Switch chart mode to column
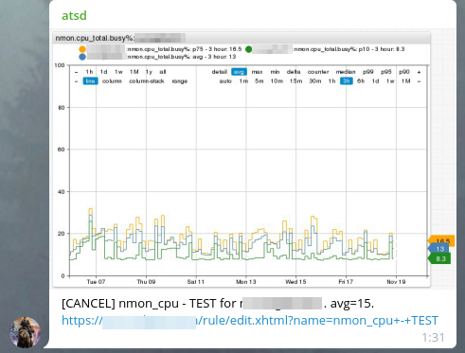 112,81
